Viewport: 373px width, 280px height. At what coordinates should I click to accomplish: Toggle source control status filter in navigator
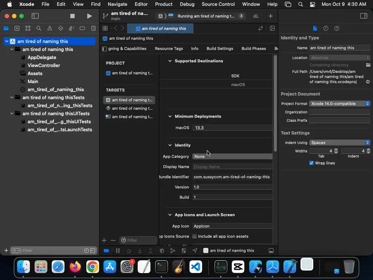click(93, 250)
